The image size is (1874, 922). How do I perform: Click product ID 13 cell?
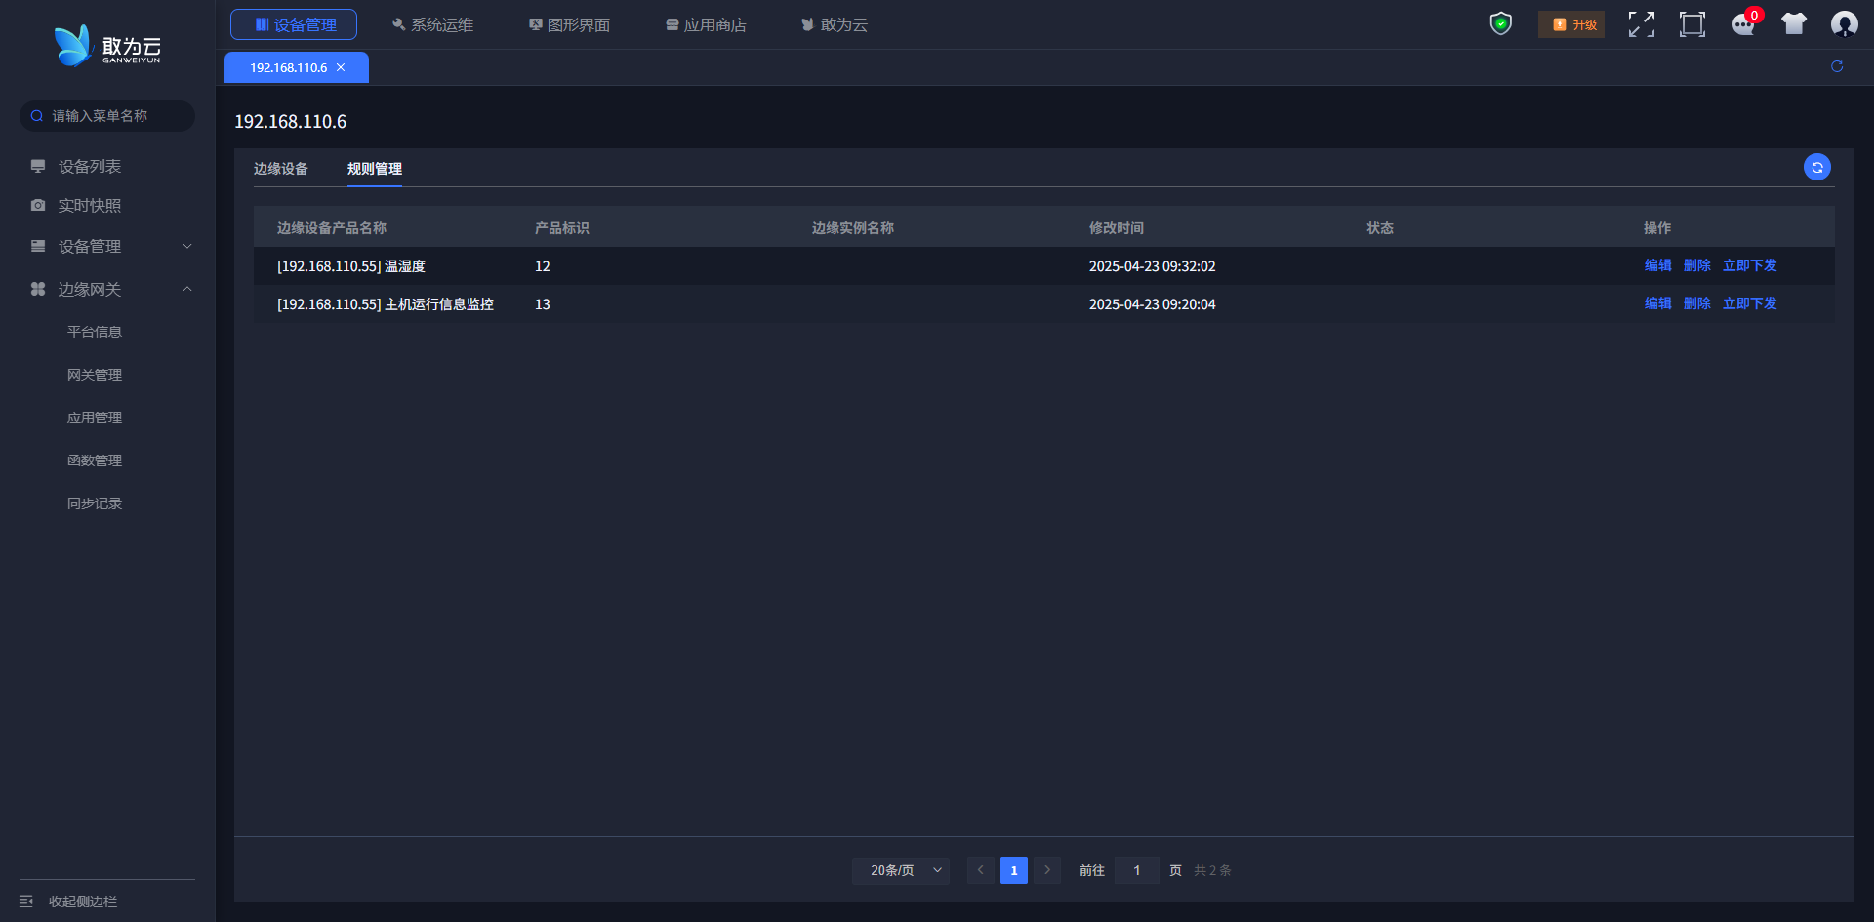tap(543, 304)
